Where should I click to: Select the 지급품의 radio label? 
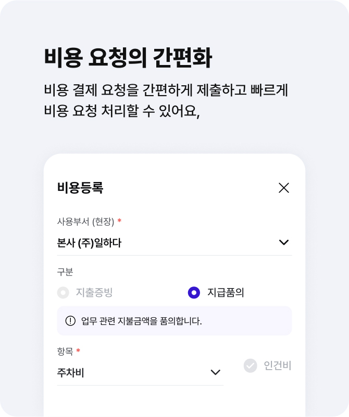pyautogui.click(x=226, y=292)
